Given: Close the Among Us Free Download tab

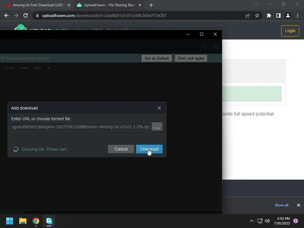Looking at the screenshot, I should [69, 5].
